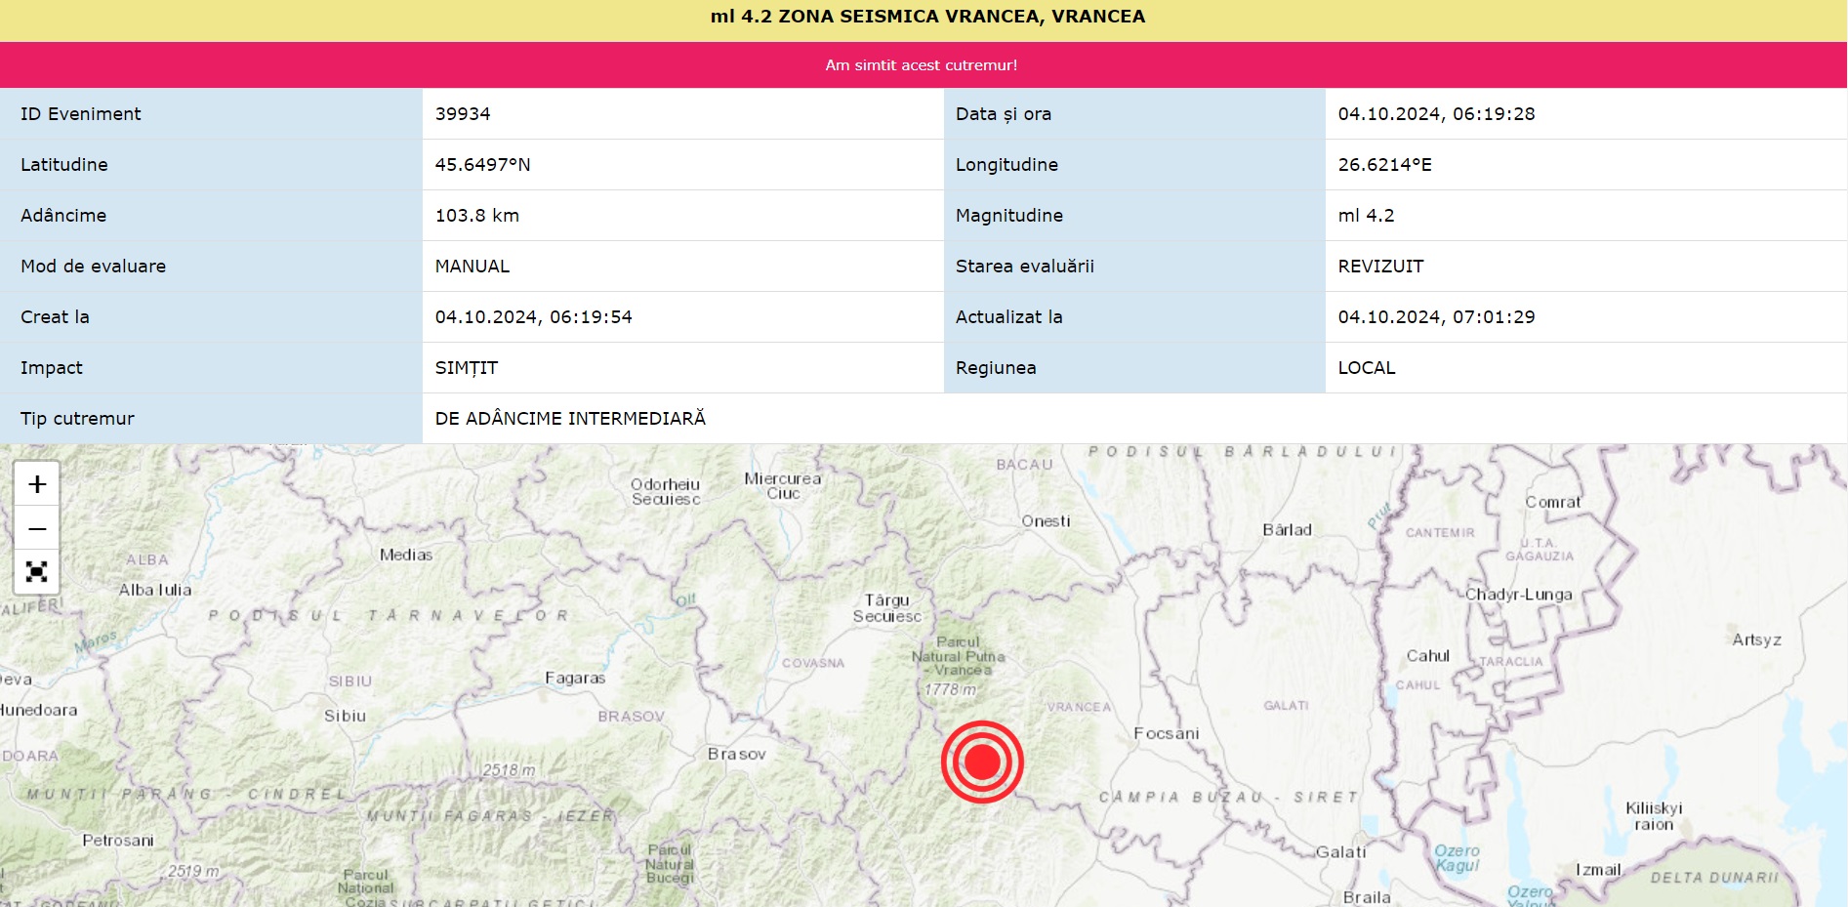The height and width of the screenshot is (907, 1848).
Task: Click latitude value 45.6497°N
Action: click(x=482, y=165)
